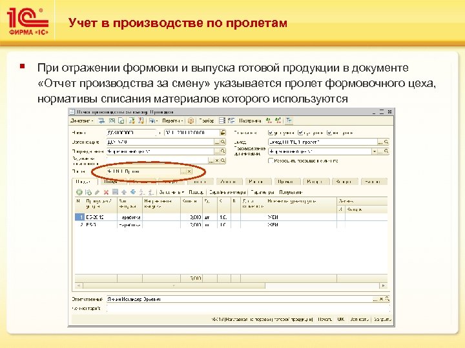Click edit pencil icon in table toolbar
The image size is (465, 348).
click(x=98, y=192)
